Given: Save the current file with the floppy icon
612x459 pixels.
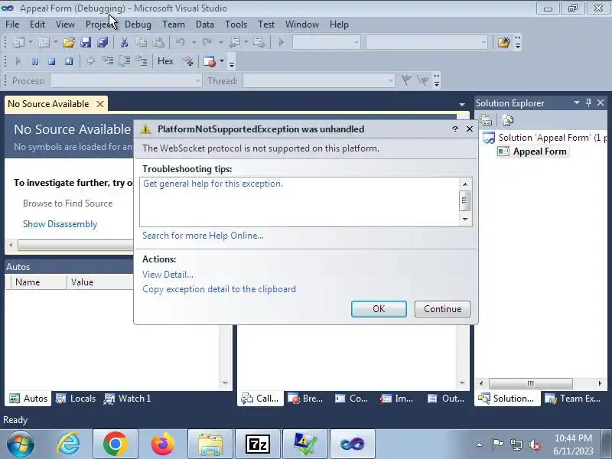Looking at the screenshot, I should pyautogui.click(x=86, y=42).
